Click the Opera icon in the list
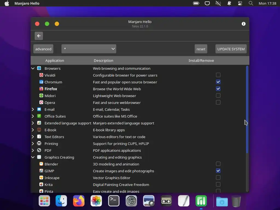Image resolution: width=280 pixels, height=210 pixels. click(x=41, y=102)
